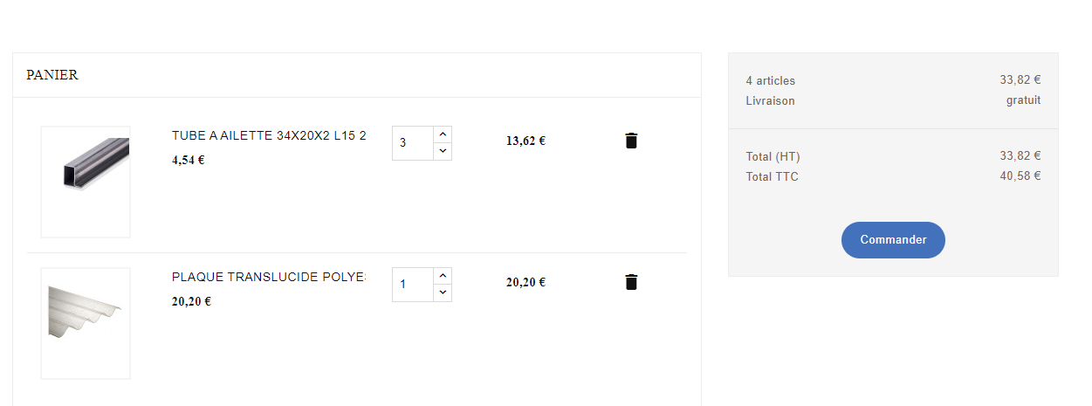Decrease PLAQUE TRANSLUCIDE quantity with down arrow

tap(443, 292)
